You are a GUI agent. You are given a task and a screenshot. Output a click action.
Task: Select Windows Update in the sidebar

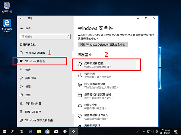tap(35, 53)
